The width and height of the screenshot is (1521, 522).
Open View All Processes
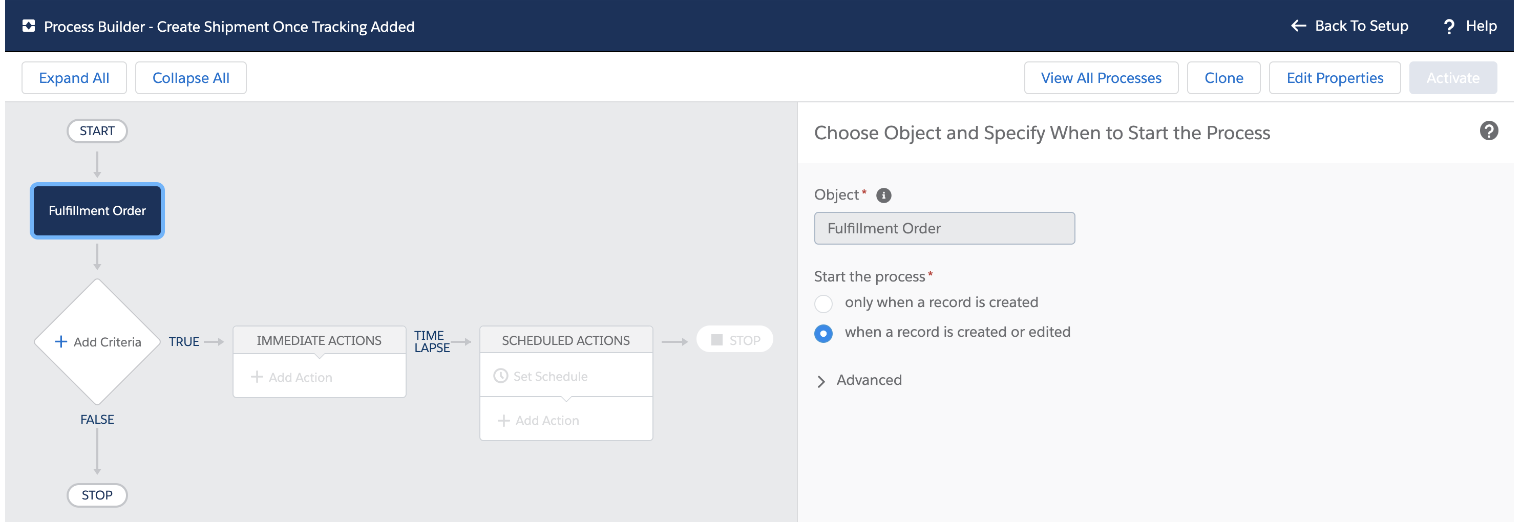point(1101,78)
